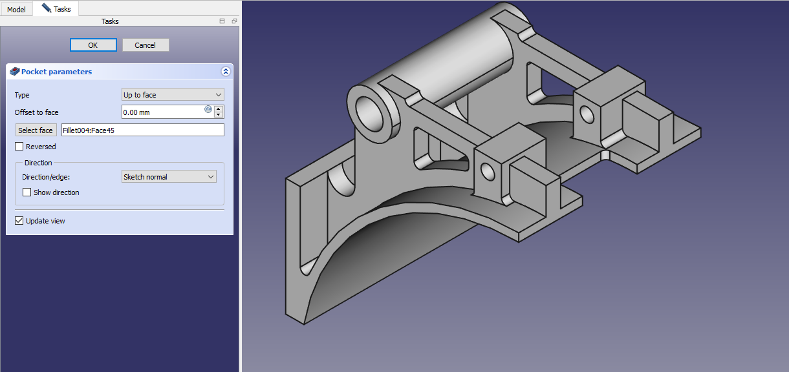This screenshot has width=789, height=372.
Task: Open the Direction/edge Sketch normal dropdown
Action: coord(169,177)
